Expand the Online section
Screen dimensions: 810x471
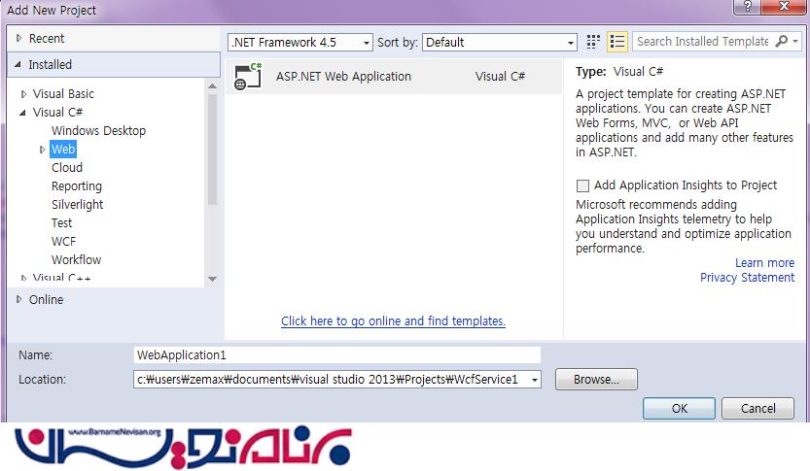click(18, 300)
